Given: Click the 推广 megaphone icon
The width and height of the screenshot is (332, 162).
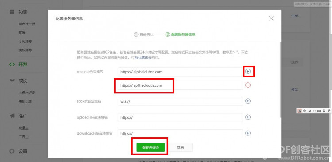Looking at the screenshot, I should [12, 116].
